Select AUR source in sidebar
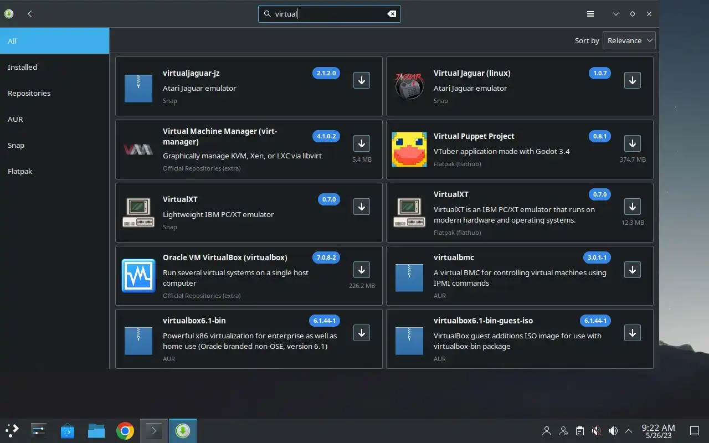 (54, 119)
